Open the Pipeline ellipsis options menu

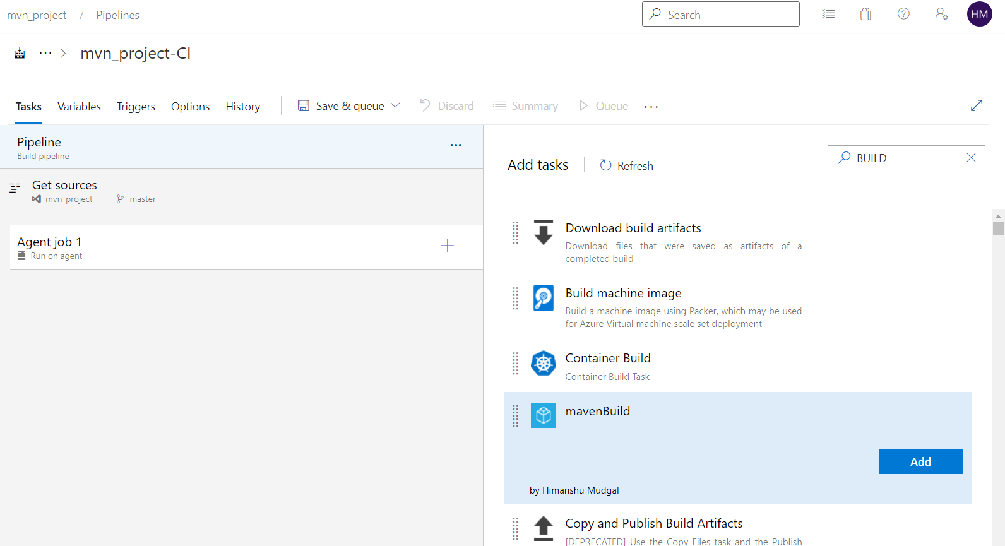coord(456,145)
